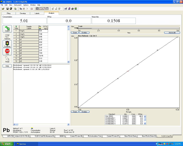Click the Select samples icon button
Screen dimensions: 183x146
7,29
